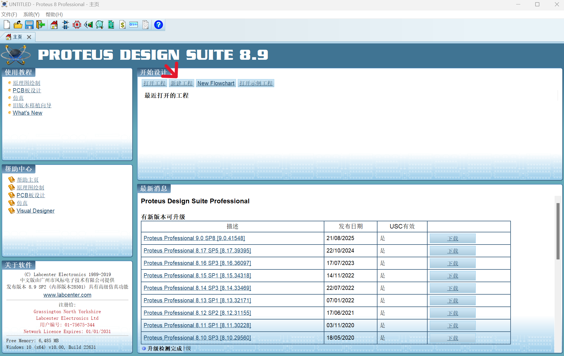Select the 主页 tab
The width and height of the screenshot is (564, 356).
17,37
